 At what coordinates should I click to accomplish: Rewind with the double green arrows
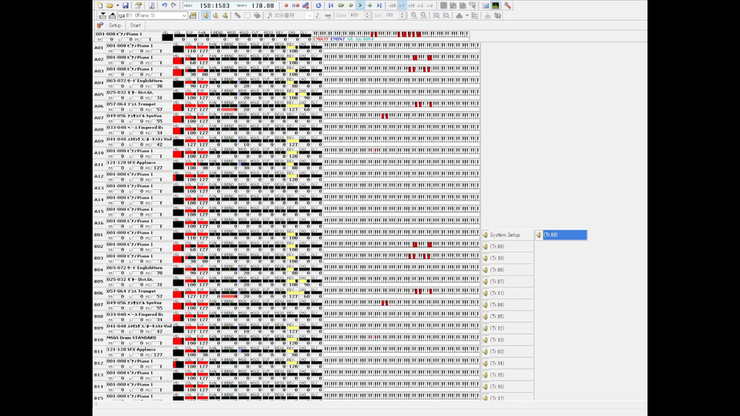click(341, 5)
